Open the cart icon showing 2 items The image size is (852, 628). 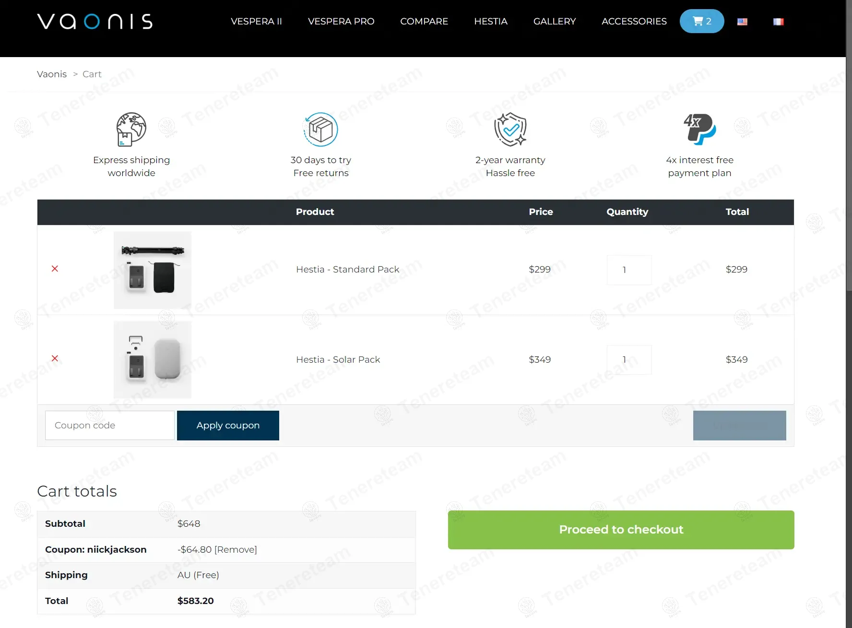[x=702, y=21]
